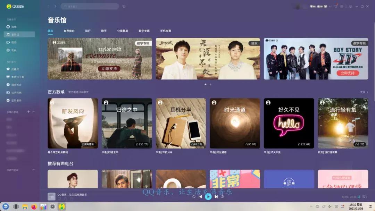Screen dimensions: 375x211
Task: Open 试听列表 in the sidebar
Action: (x=14, y=92)
